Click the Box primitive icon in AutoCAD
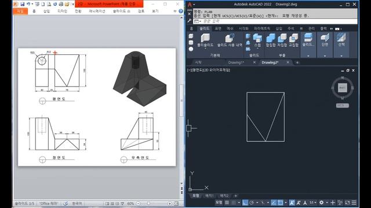This screenshot has height=208, width=371. pyautogui.click(x=191, y=36)
